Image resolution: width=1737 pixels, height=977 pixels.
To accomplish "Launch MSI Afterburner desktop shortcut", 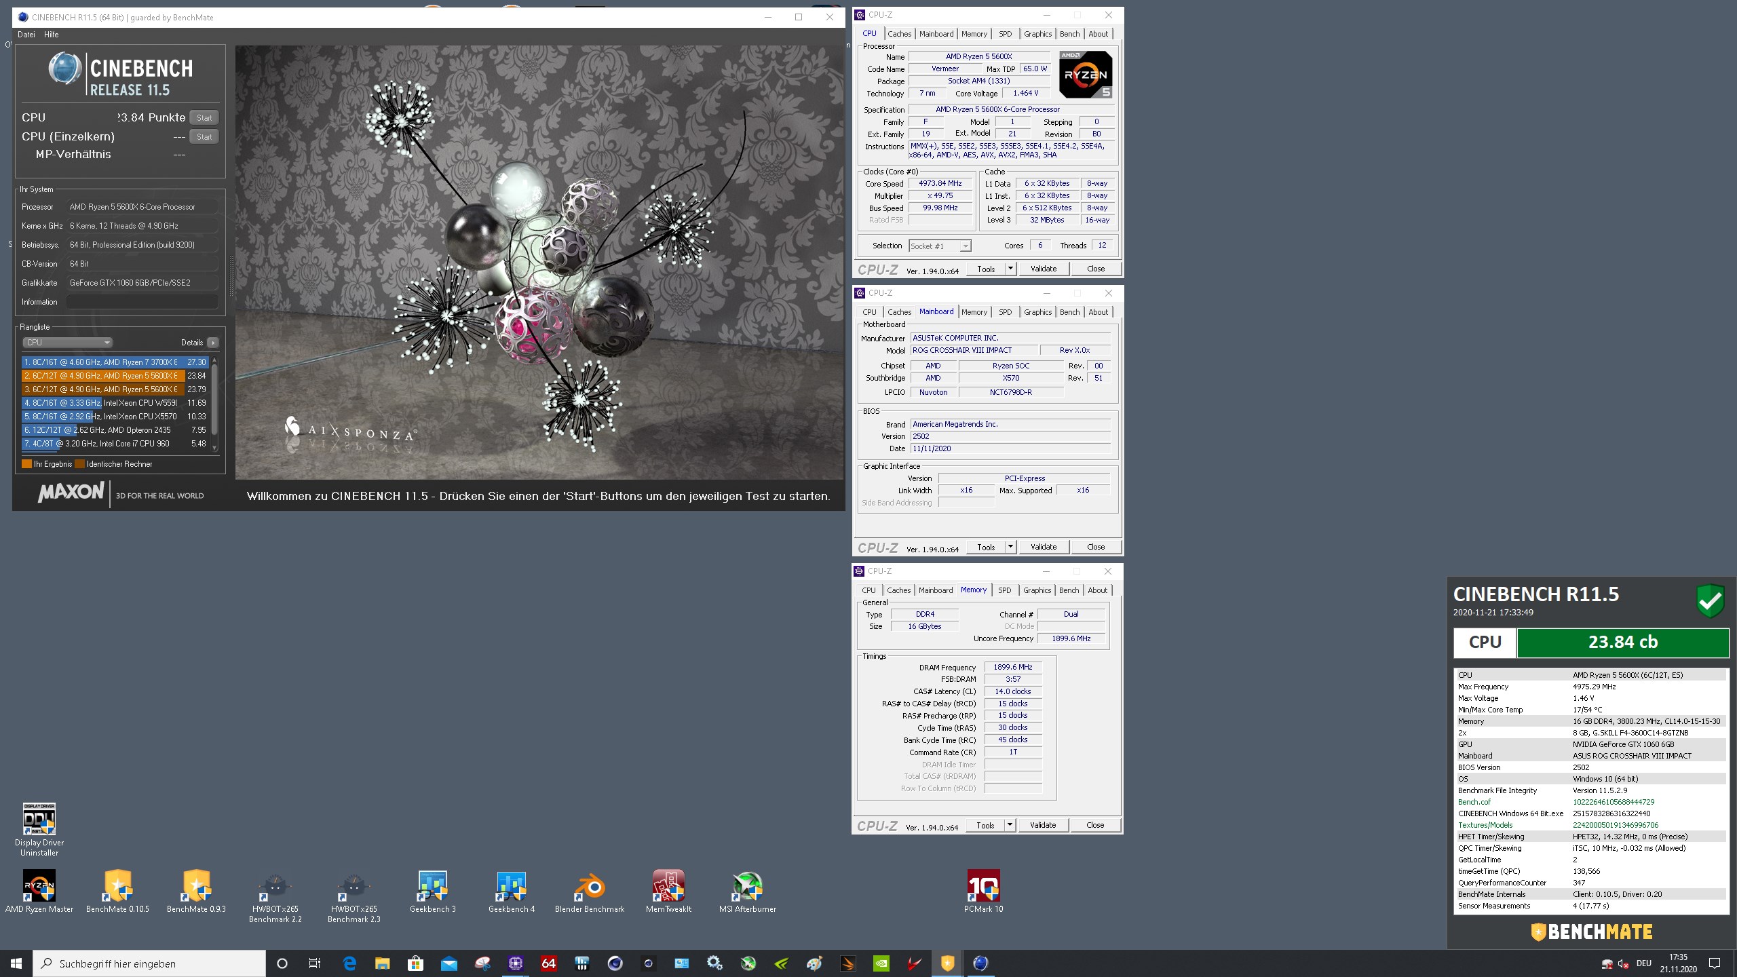I will pos(747,892).
